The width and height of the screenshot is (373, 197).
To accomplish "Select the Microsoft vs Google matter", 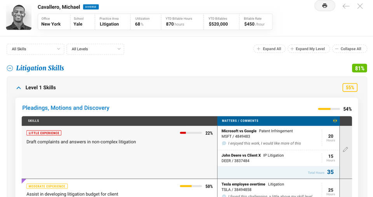I will click(x=239, y=131).
